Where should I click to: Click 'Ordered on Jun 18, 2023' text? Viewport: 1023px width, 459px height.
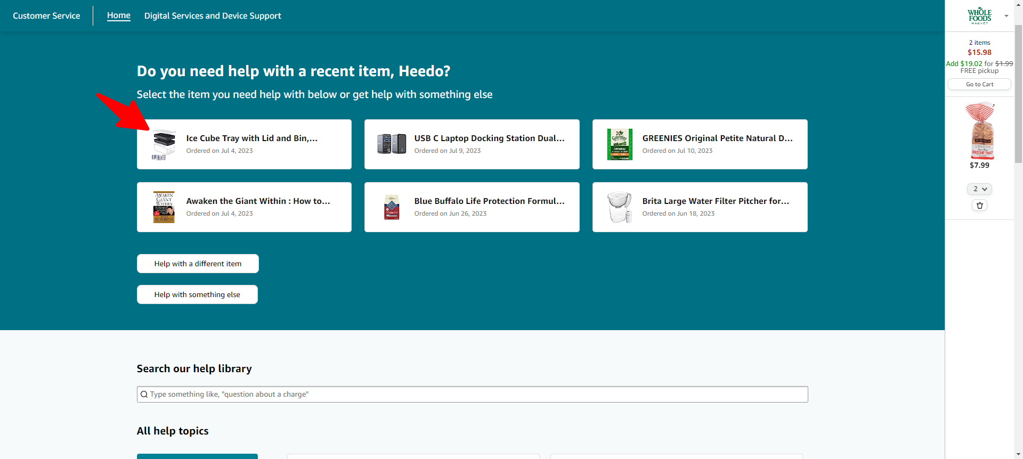tap(678, 214)
